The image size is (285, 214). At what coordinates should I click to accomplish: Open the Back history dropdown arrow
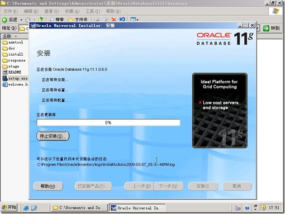pos(21,19)
